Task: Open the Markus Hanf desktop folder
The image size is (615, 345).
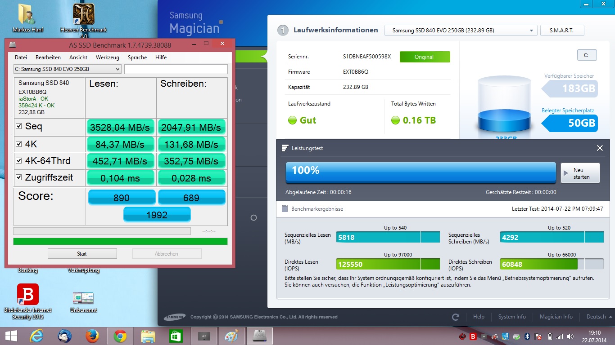Action: coord(27,19)
